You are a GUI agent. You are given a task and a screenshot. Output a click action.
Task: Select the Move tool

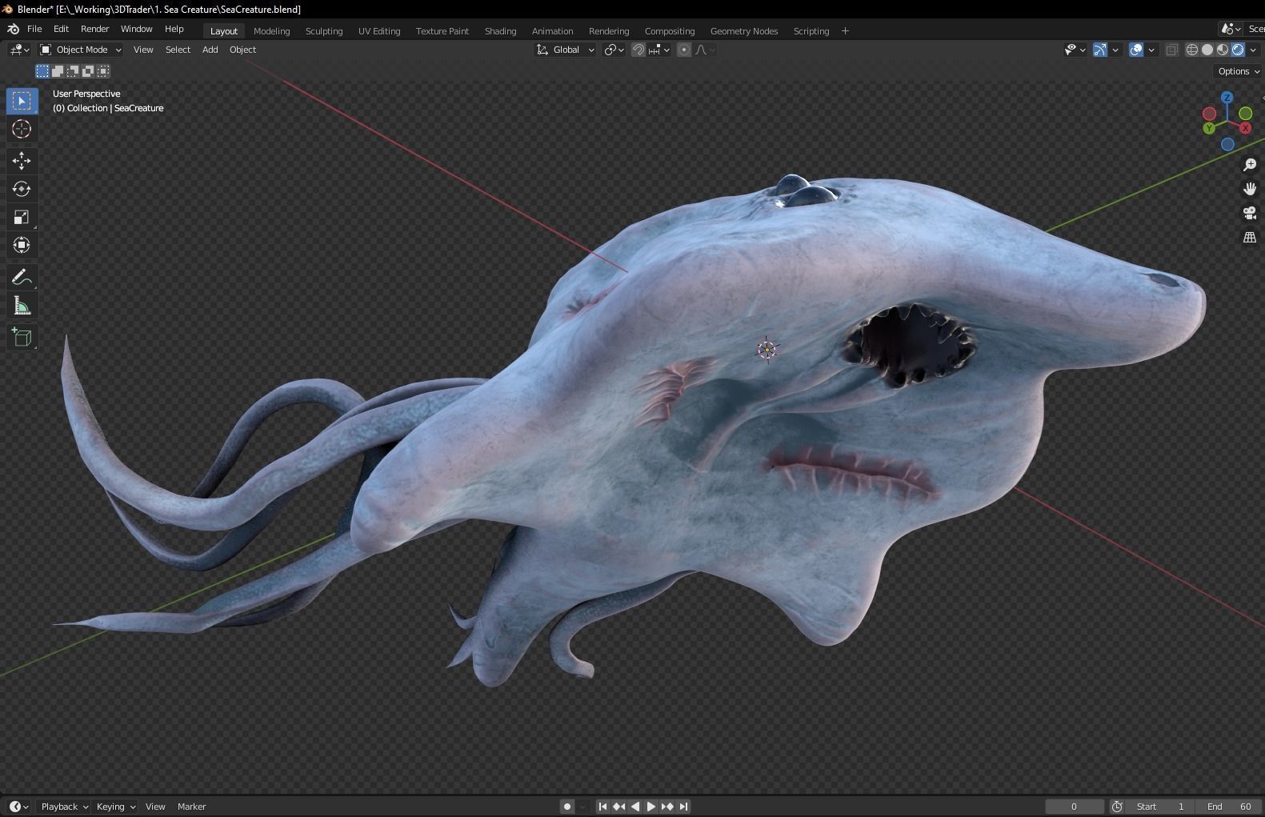coord(22,161)
